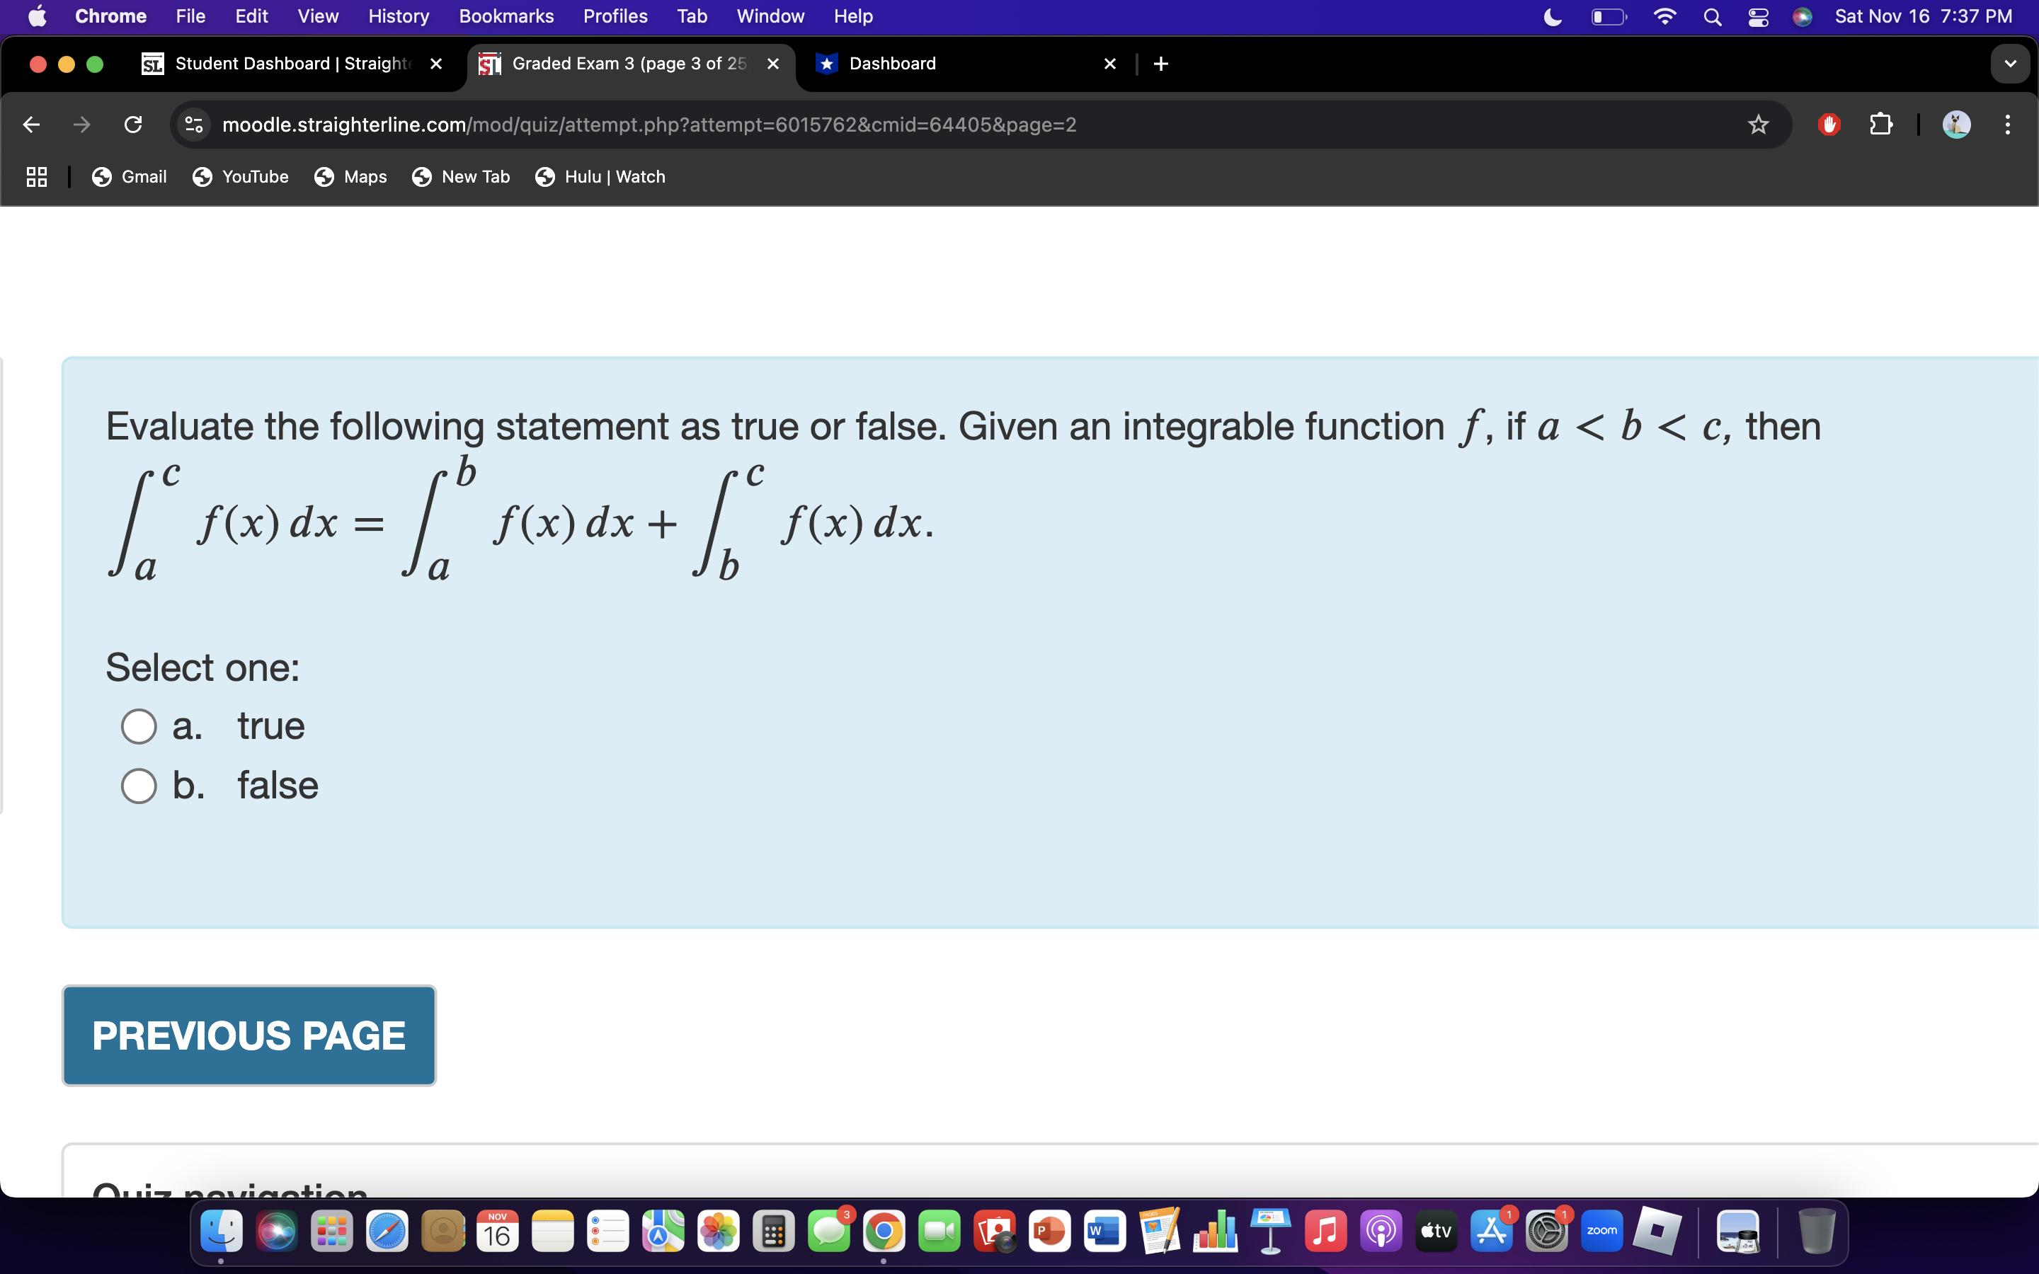2039x1274 pixels.
Task: Open the Chrome profile avatar
Action: 1955,125
